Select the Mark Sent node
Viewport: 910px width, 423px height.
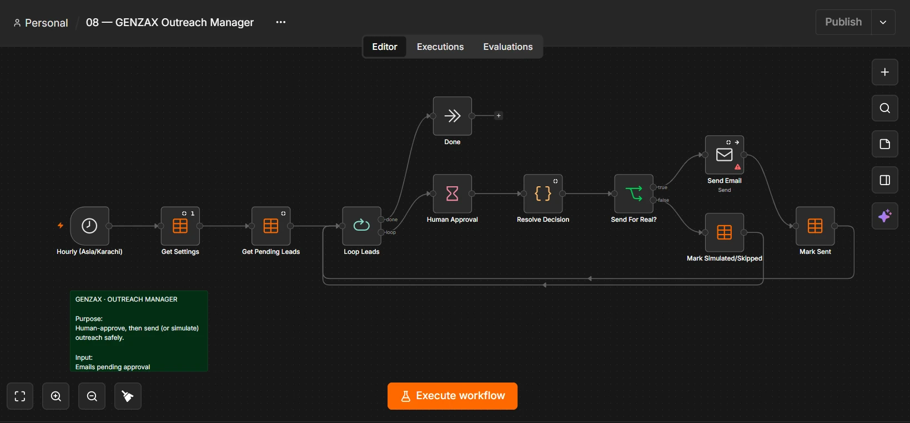click(x=815, y=226)
